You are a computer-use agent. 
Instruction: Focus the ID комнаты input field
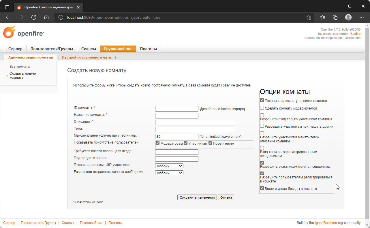click(x=177, y=109)
